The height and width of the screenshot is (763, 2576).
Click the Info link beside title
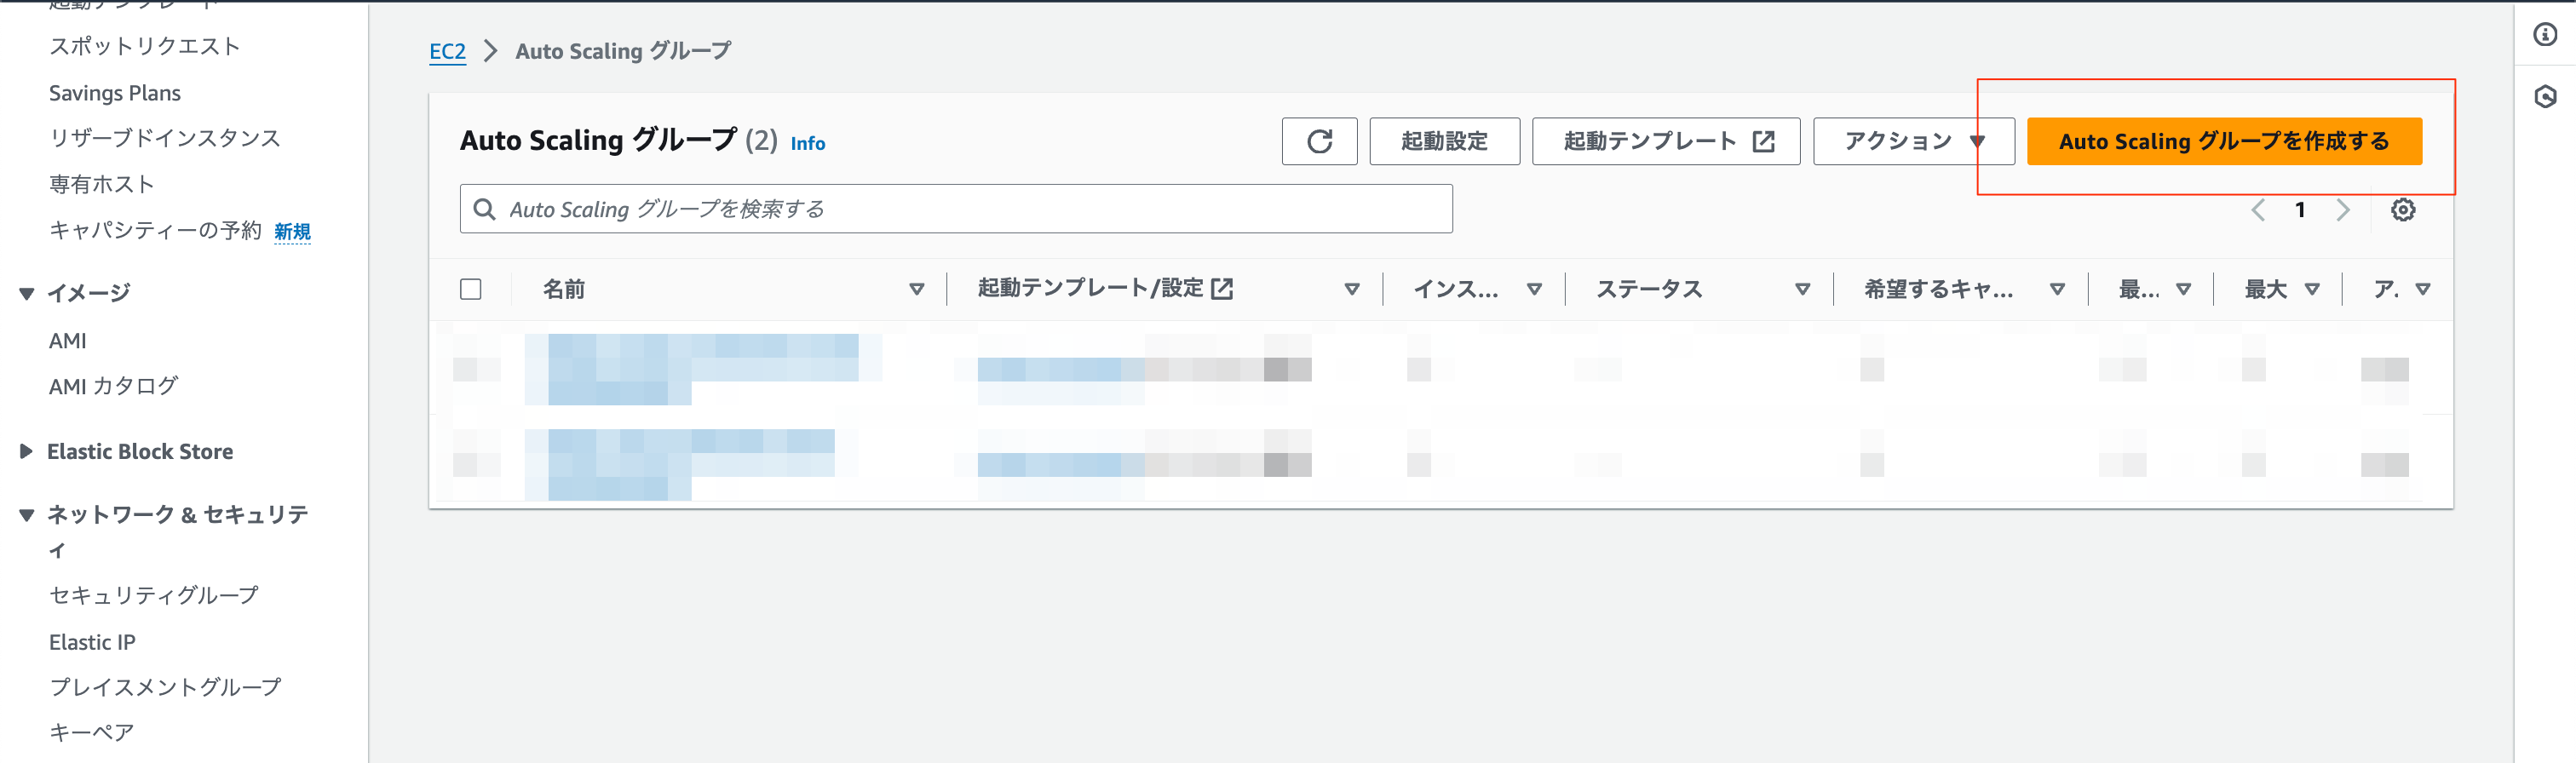[x=808, y=144]
